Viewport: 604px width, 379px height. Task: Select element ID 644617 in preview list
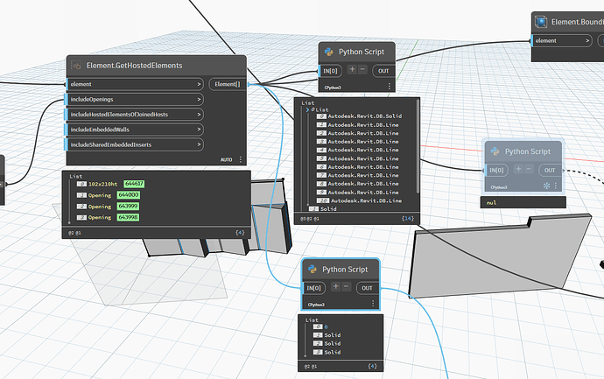click(x=135, y=184)
